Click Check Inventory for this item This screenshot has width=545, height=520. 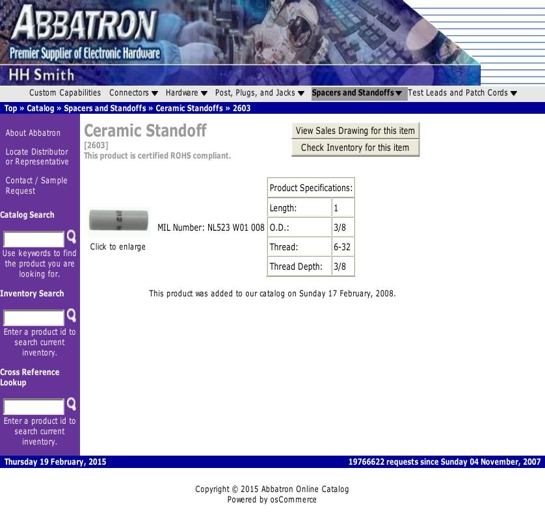pyautogui.click(x=355, y=148)
